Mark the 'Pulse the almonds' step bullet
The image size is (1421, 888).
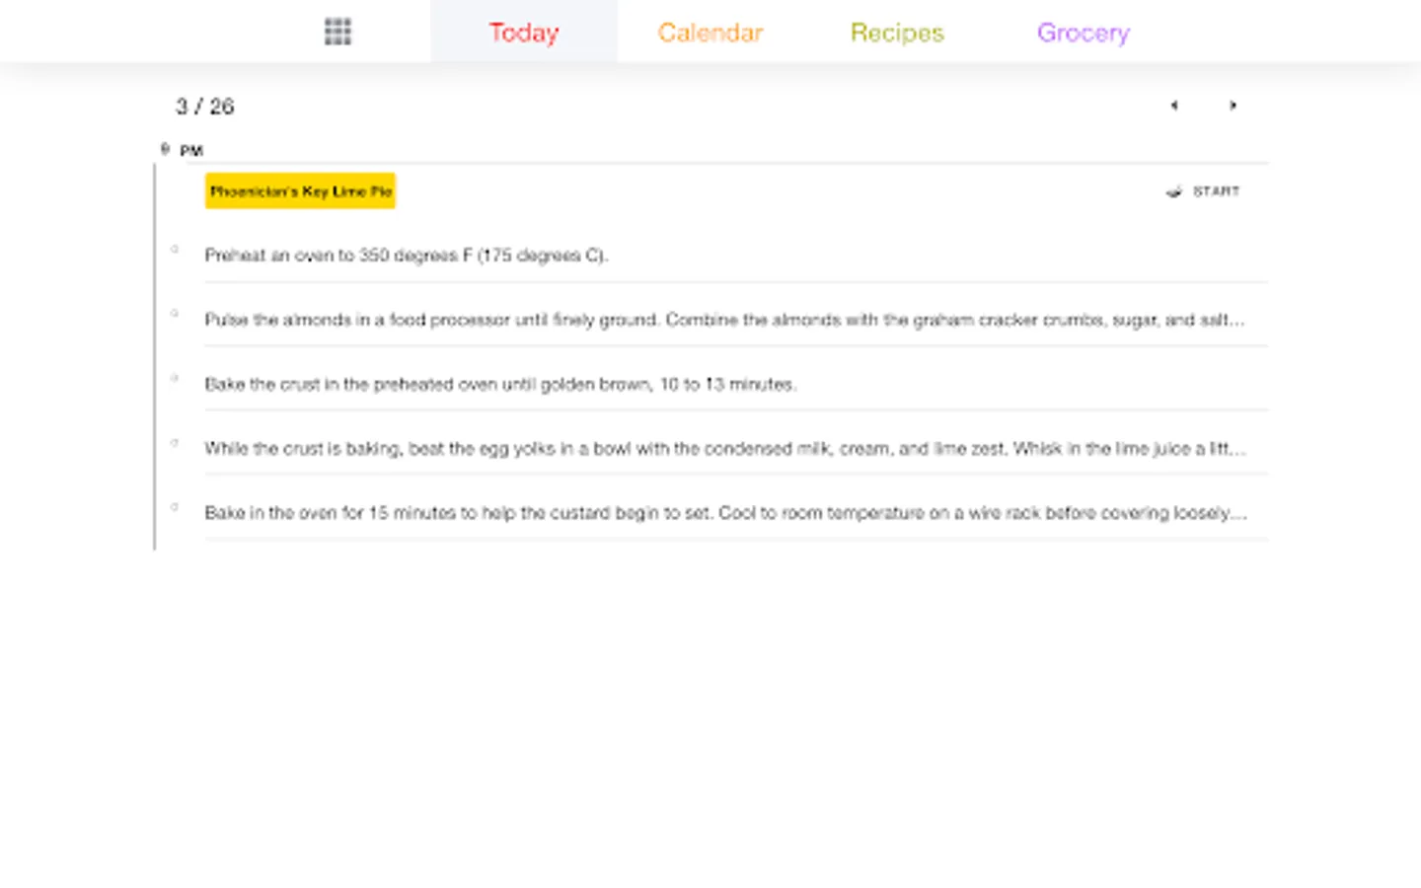[x=175, y=314]
